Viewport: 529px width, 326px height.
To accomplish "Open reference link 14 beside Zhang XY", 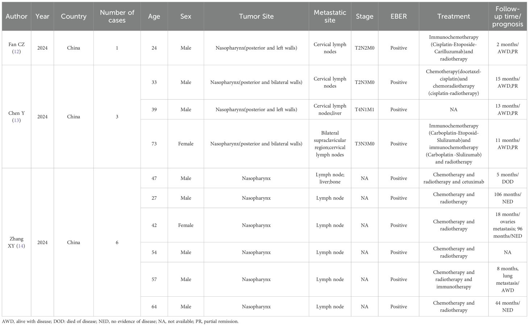I will [21, 246].
